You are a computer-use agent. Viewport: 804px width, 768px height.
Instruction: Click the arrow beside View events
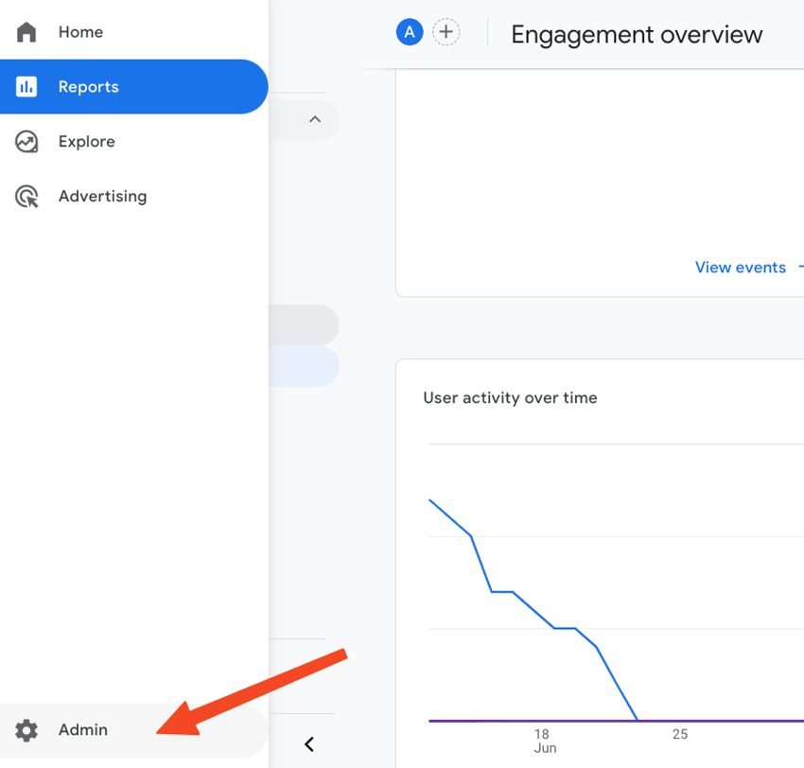click(x=799, y=267)
